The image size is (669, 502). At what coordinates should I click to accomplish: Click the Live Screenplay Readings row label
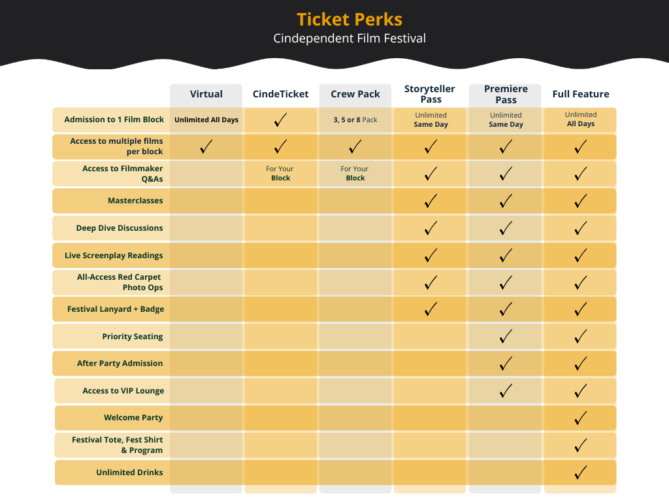(114, 256)
